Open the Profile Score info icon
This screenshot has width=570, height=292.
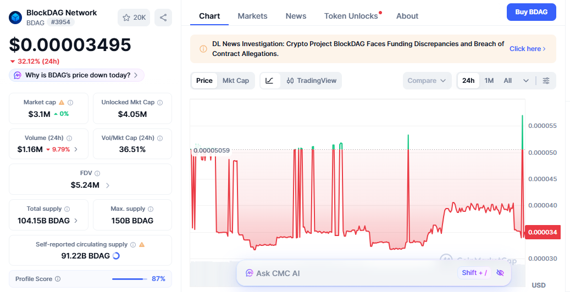pyautogui.click(x=57, y=279)
